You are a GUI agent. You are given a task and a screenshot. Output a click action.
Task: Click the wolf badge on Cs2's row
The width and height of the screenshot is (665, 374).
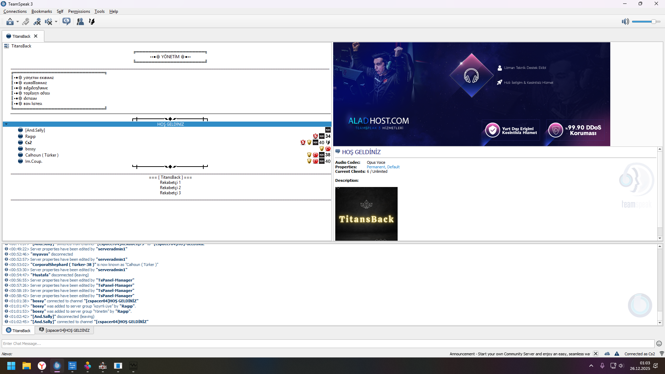click(328, 143)
